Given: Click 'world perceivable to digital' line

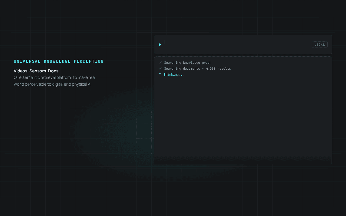Looking at the screenshot, I should (52, 84).
